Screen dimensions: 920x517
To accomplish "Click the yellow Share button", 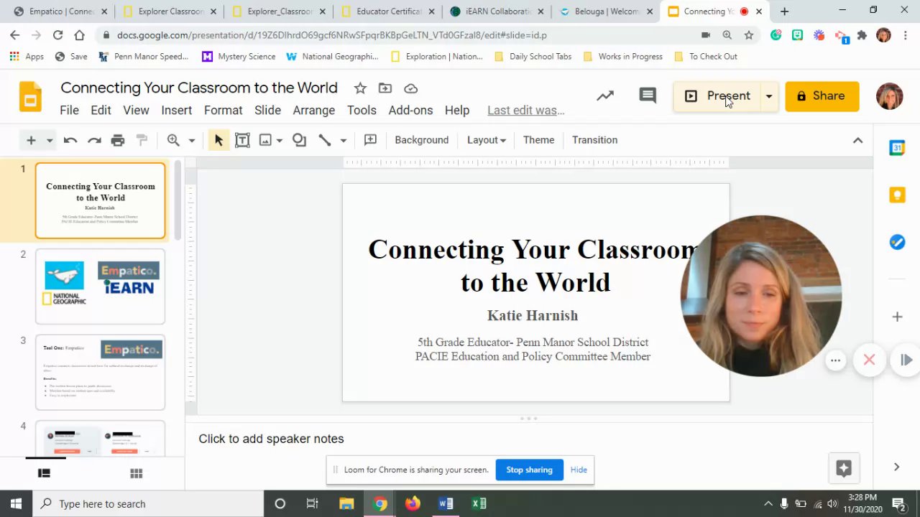I will tap(822, 96).
